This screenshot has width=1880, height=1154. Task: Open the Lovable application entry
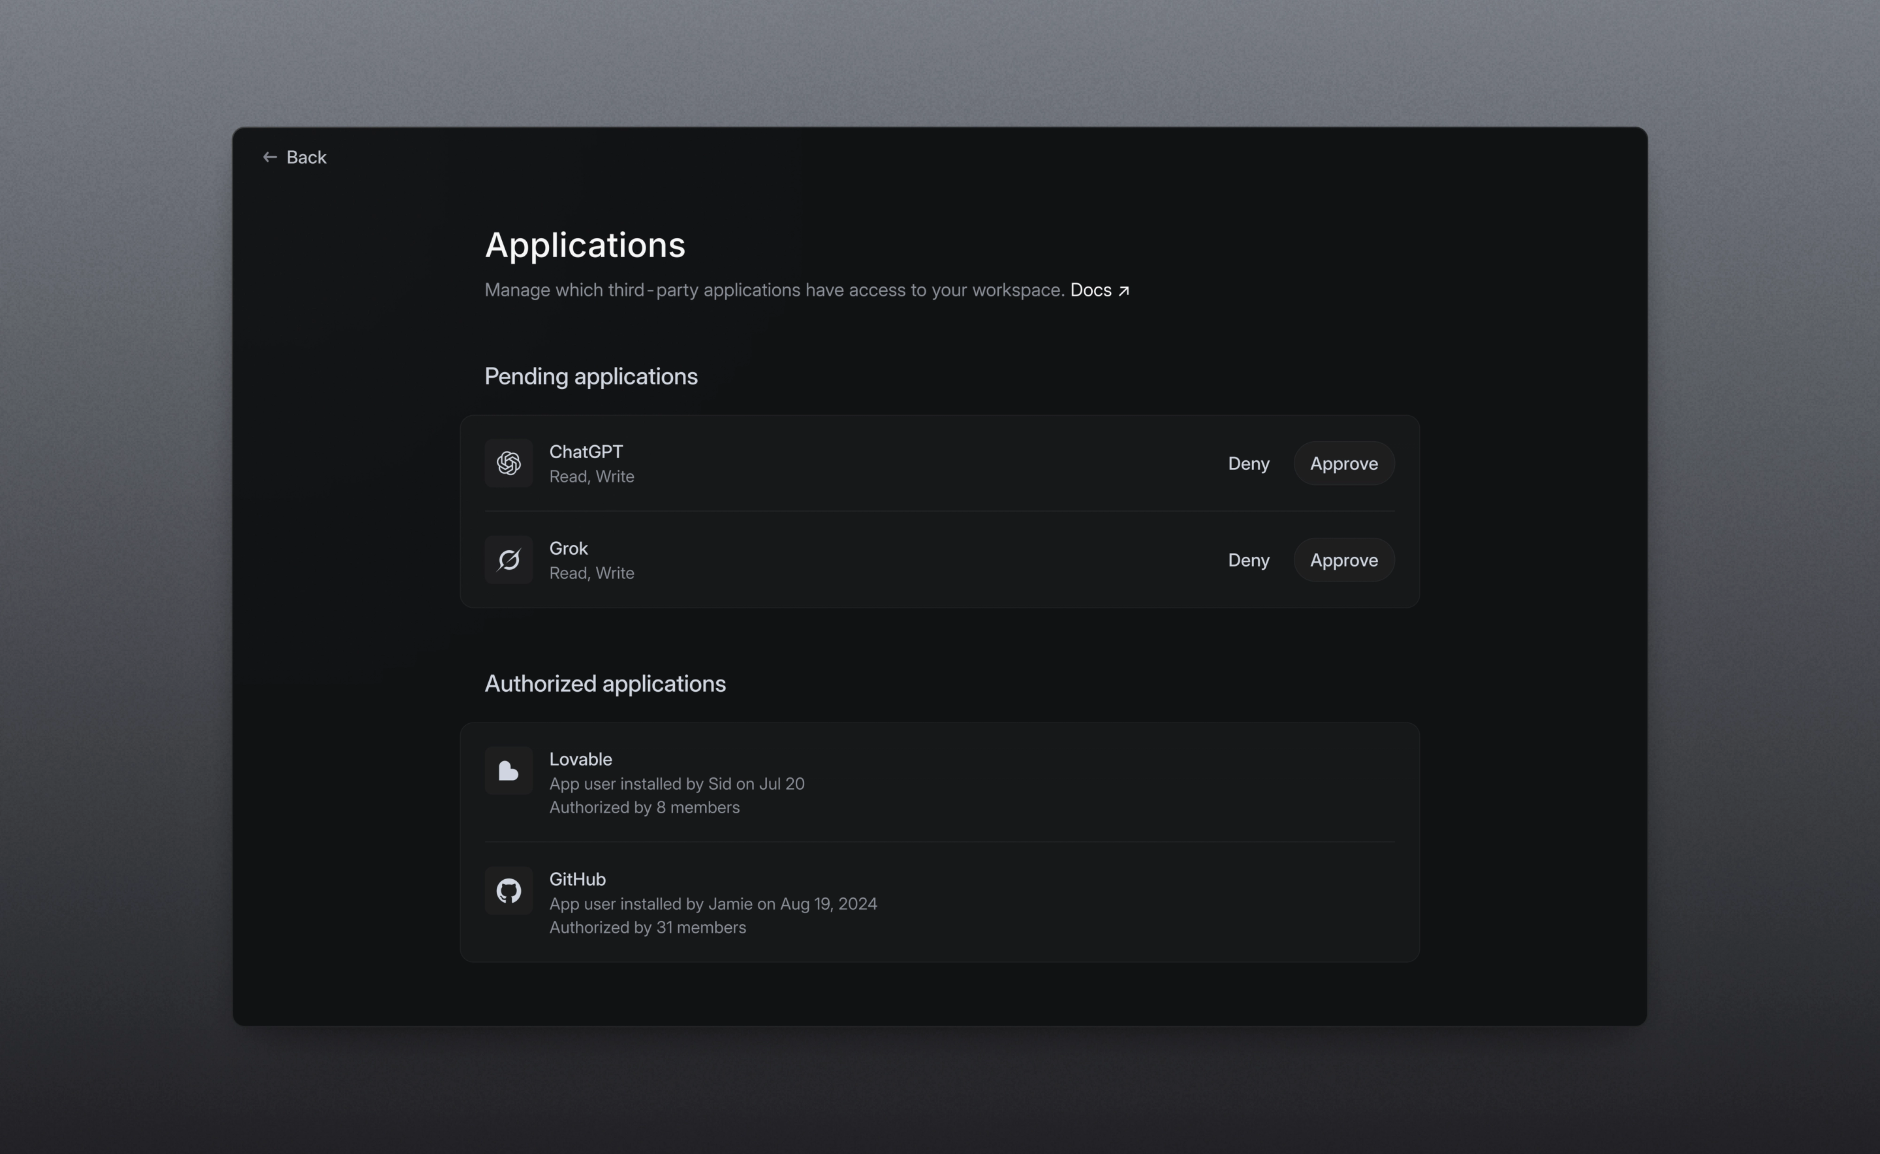[939, 783]
